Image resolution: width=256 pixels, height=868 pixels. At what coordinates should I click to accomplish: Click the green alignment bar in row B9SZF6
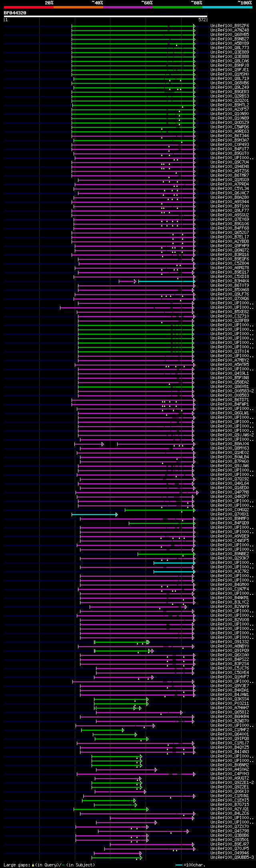click(133, 26)
